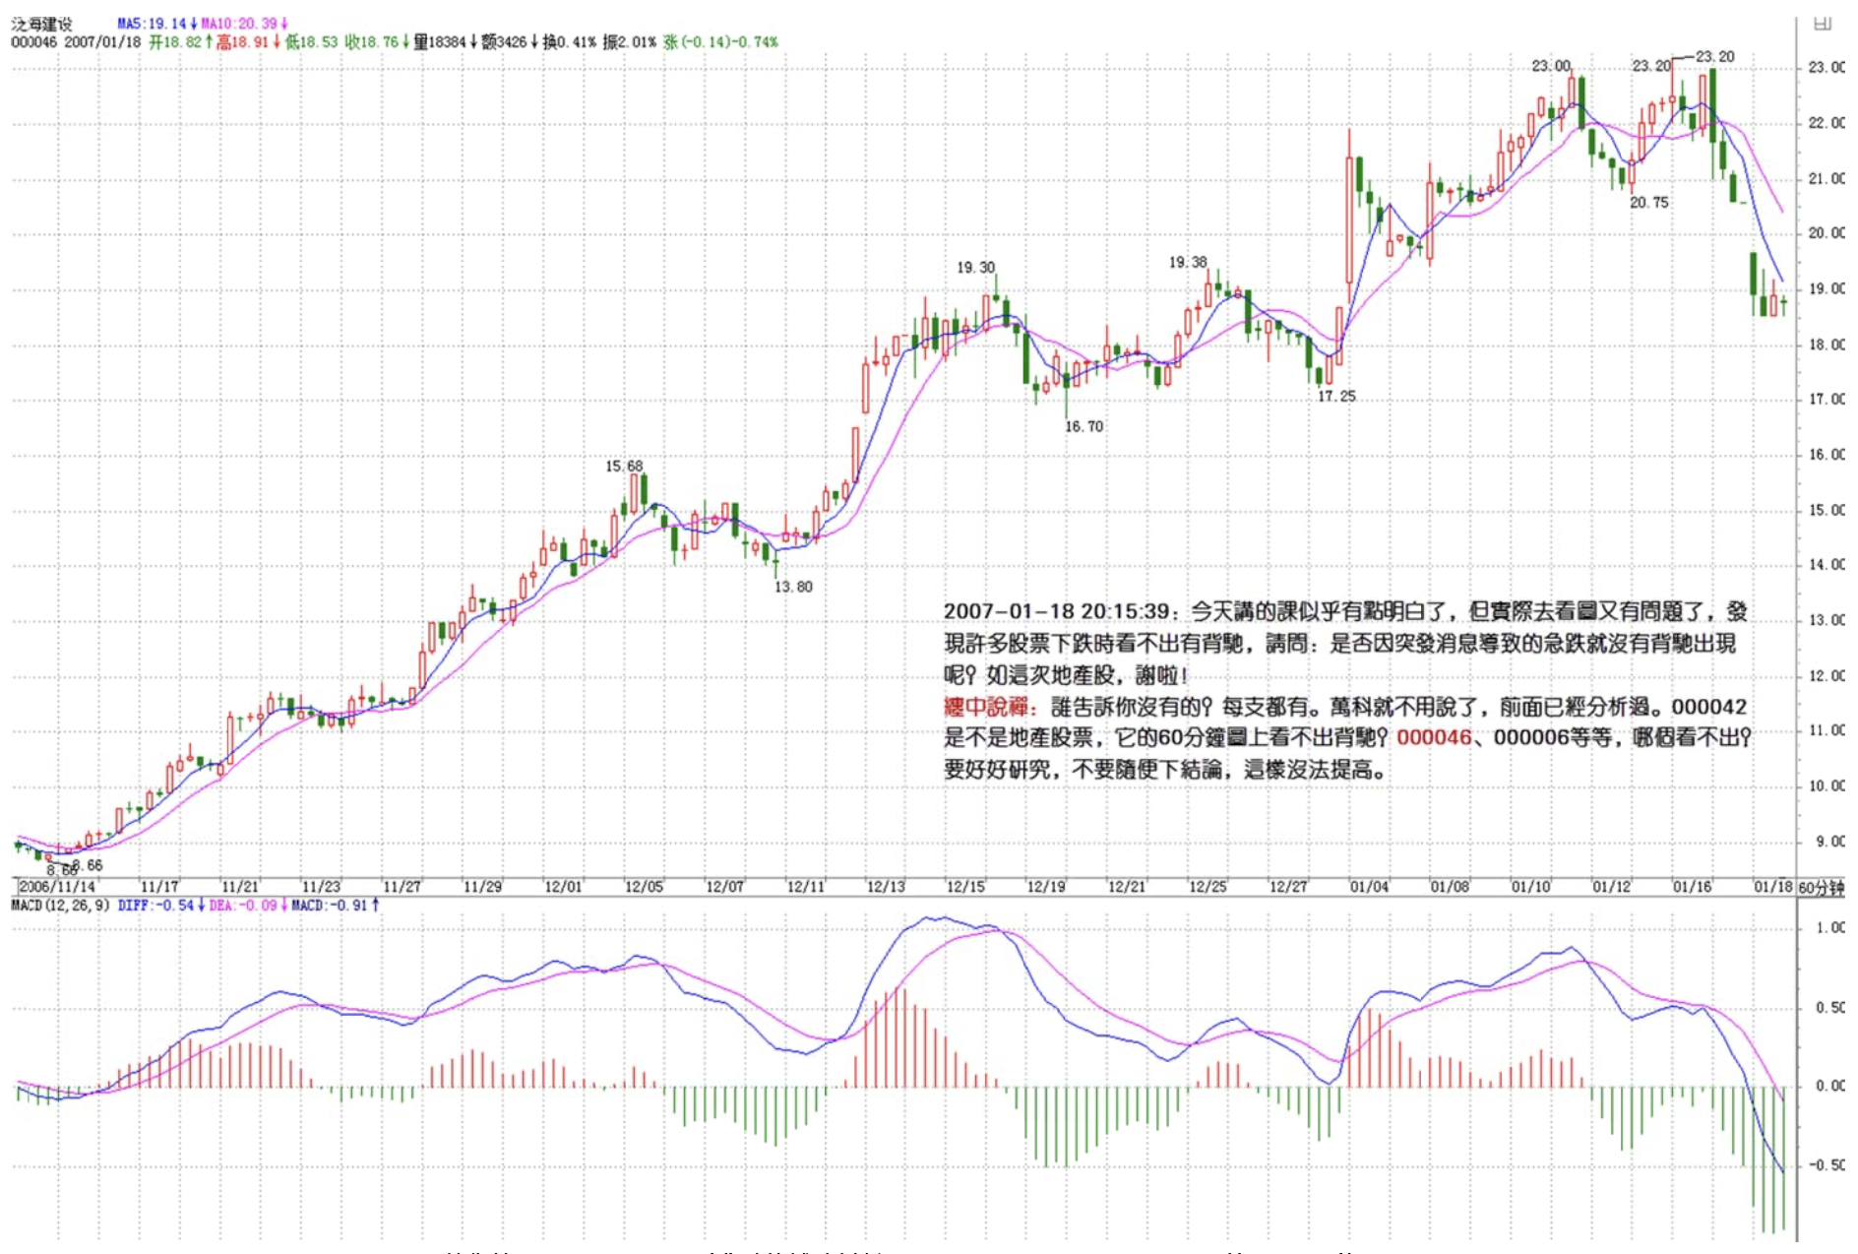This screenshot has width=1858, height=1254.
Task: Click the 2006/11/14 start date on axis
Action: [x=57, y=887]
